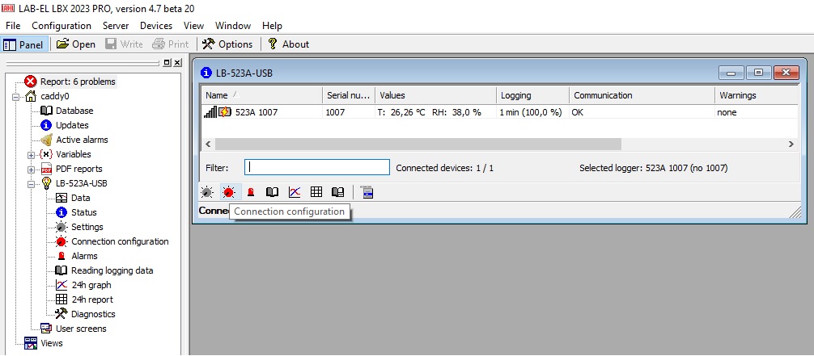Show Active alarms in tree
Image resolution: width=814 pixels, height=356 pixels.
point(82,140)
